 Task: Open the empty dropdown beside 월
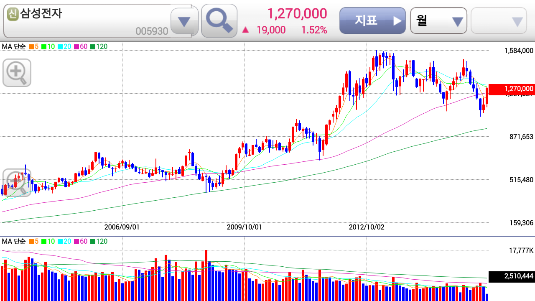[x=499, y=20]
